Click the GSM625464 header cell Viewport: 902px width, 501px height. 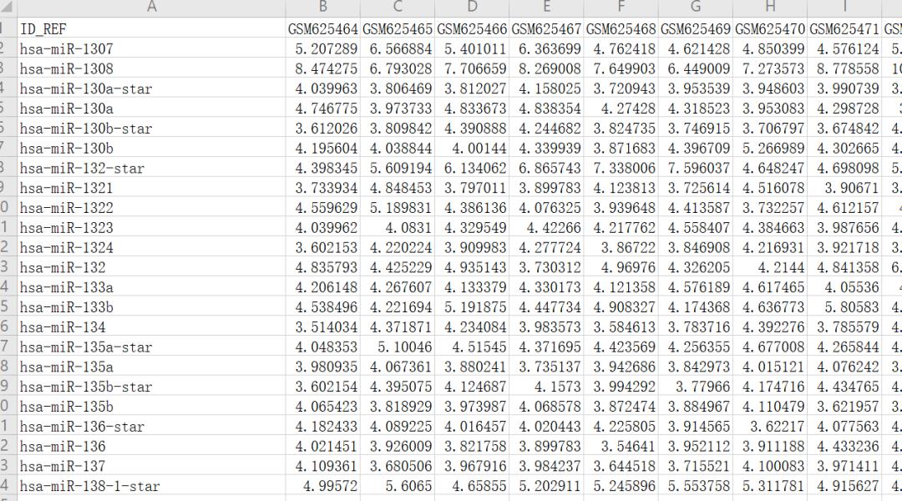click(322, 28)
